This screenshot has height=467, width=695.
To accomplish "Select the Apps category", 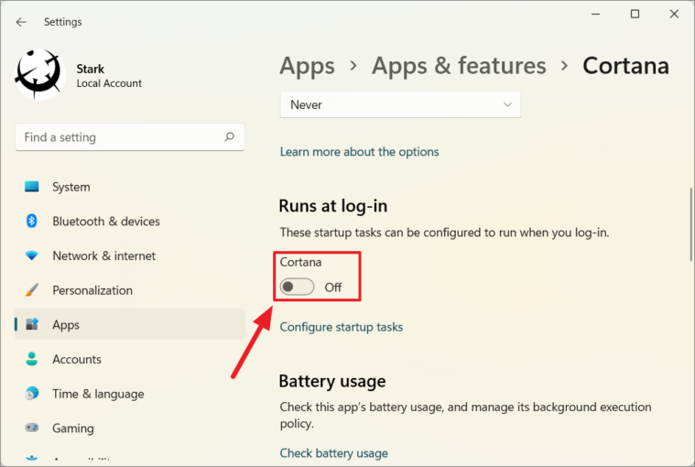I will [130, 324].
